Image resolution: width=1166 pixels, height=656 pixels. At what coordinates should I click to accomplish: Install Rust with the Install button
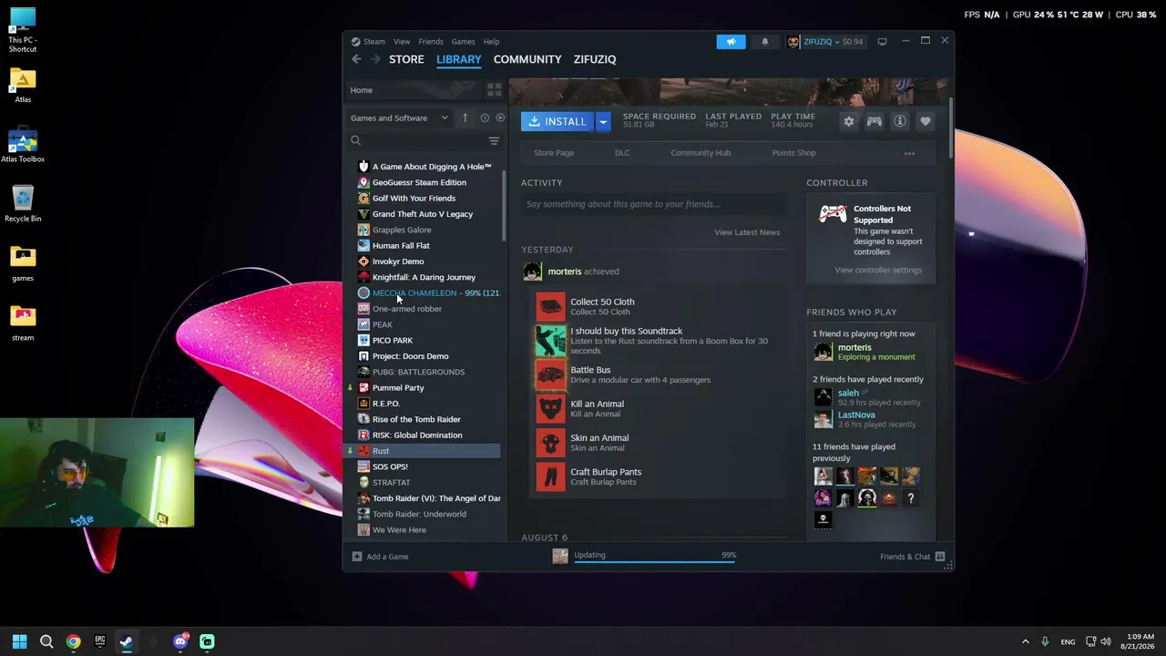(x=557, y=121)
